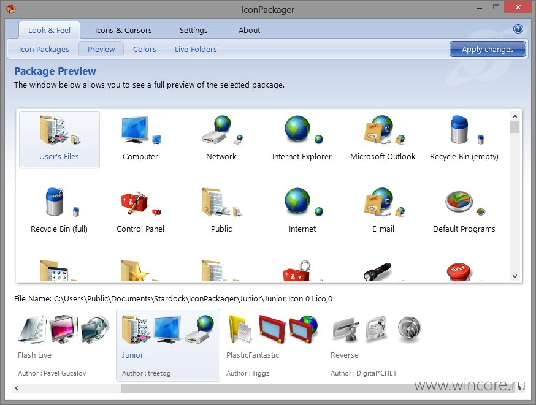Click the preview pane vertical scrollbar thumb

tap(515, 127)
